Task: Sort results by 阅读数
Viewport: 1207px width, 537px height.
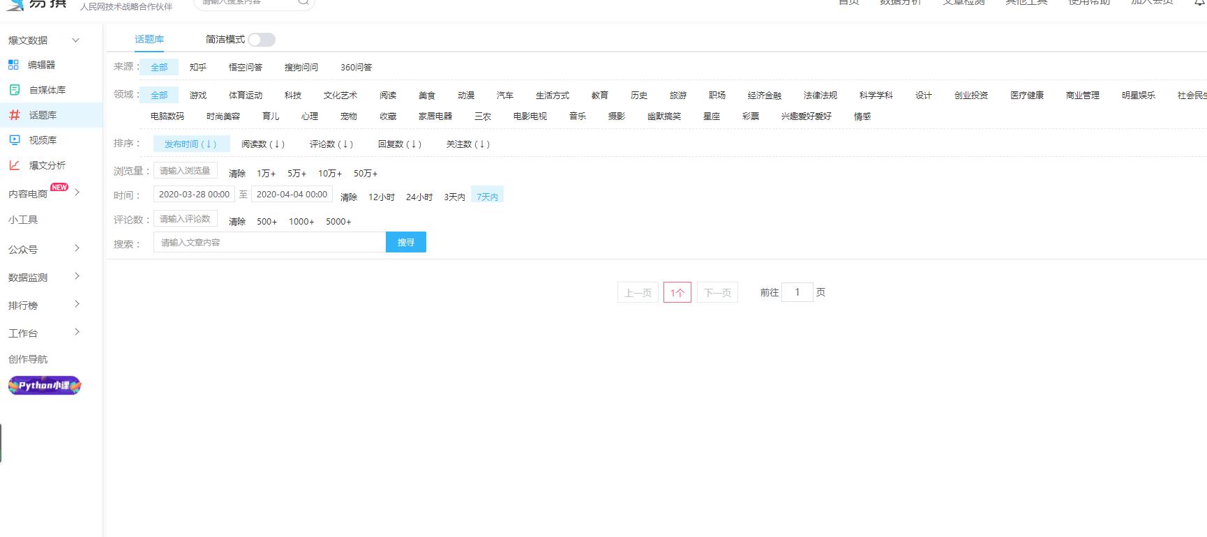Action: (x=263, y=144)
